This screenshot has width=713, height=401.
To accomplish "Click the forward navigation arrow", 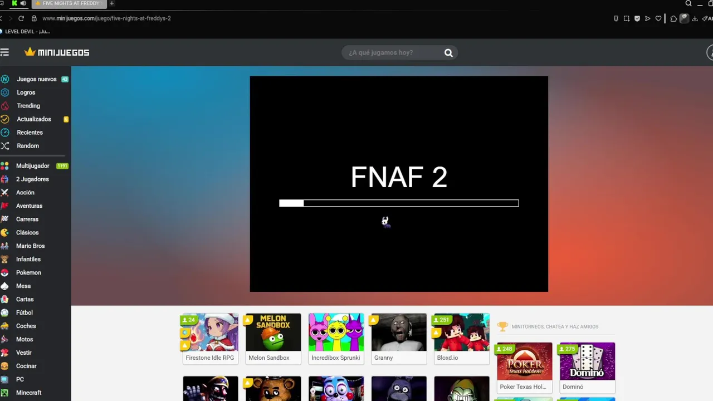I will pyautogui.click(x=10, y=18).
